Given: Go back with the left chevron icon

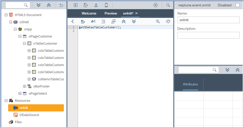Looking at the screenshot, I should 73,21.
